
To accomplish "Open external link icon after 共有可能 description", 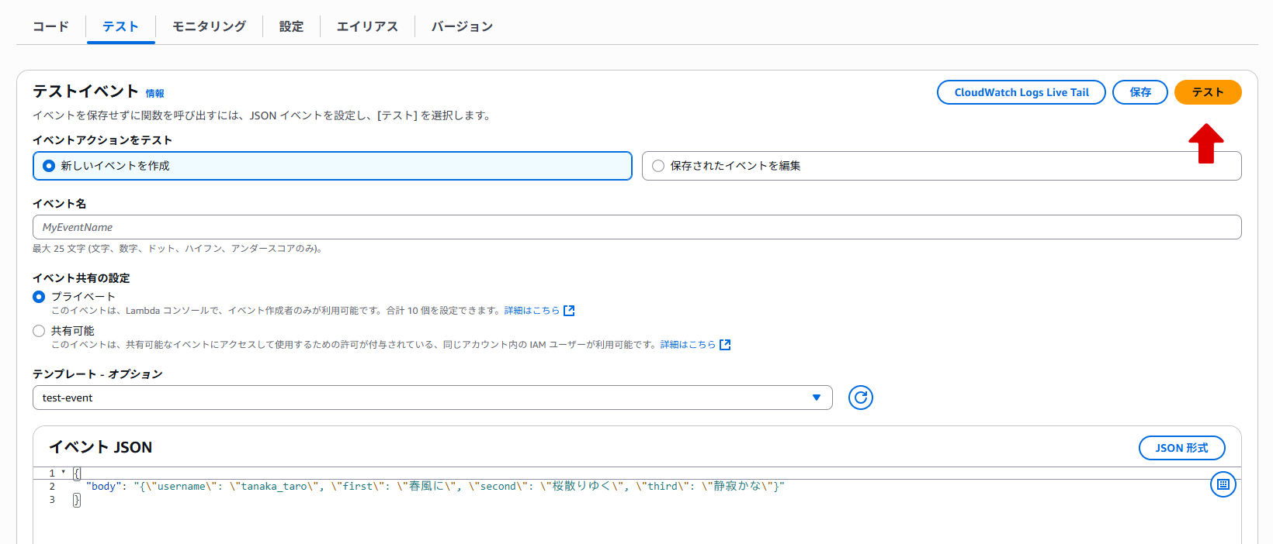I will pyautogui.click(x=725, y=345).
